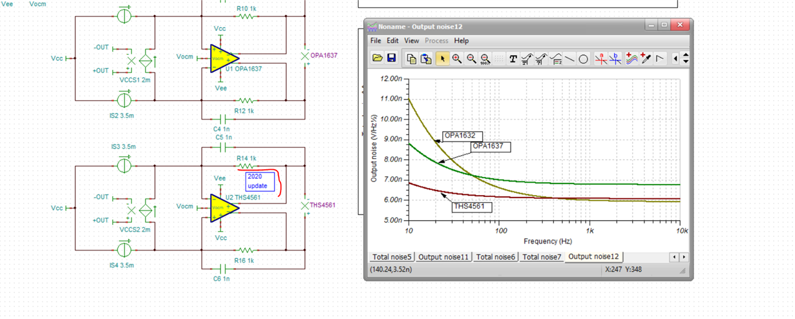Viewport: 795px width, 319px height.
Task: Select capacitor C6 1n
Action: 223,268
